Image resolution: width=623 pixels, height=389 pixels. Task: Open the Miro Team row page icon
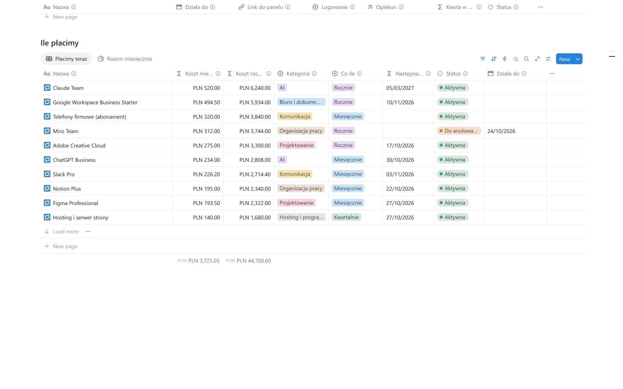[x=47, y=131]
